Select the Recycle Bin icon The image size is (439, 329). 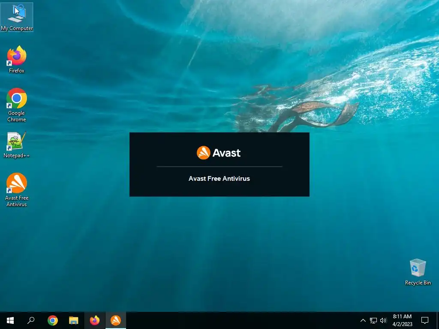[x=418, y=272]
